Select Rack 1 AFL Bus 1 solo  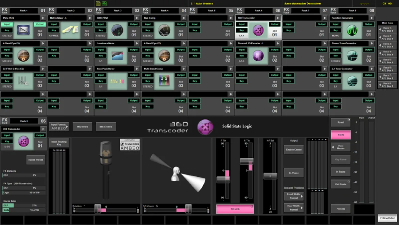(x=387, y=30)
